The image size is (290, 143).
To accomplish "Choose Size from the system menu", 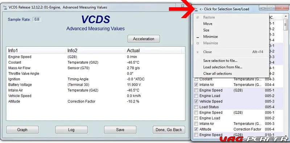I will click(x=231, y=30).
